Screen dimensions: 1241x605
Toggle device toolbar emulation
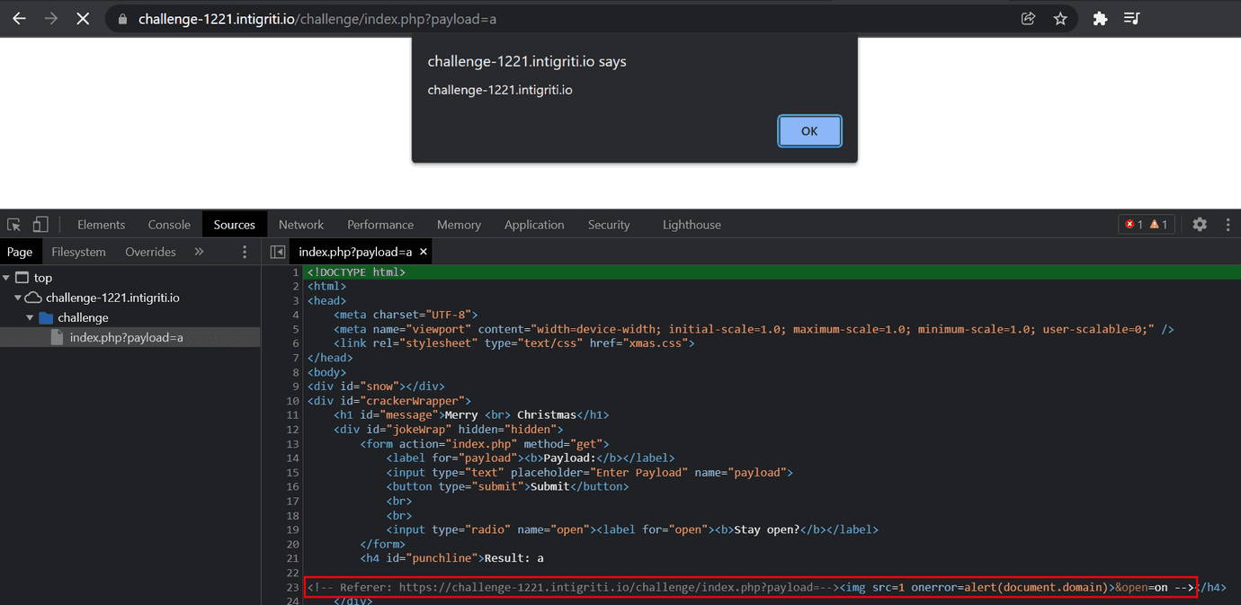pyautogui.click(x=40, y=225)
